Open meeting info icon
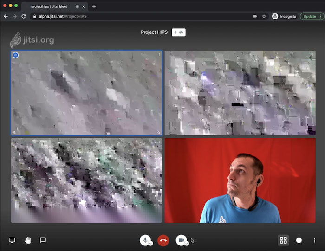 coord(299,240)
